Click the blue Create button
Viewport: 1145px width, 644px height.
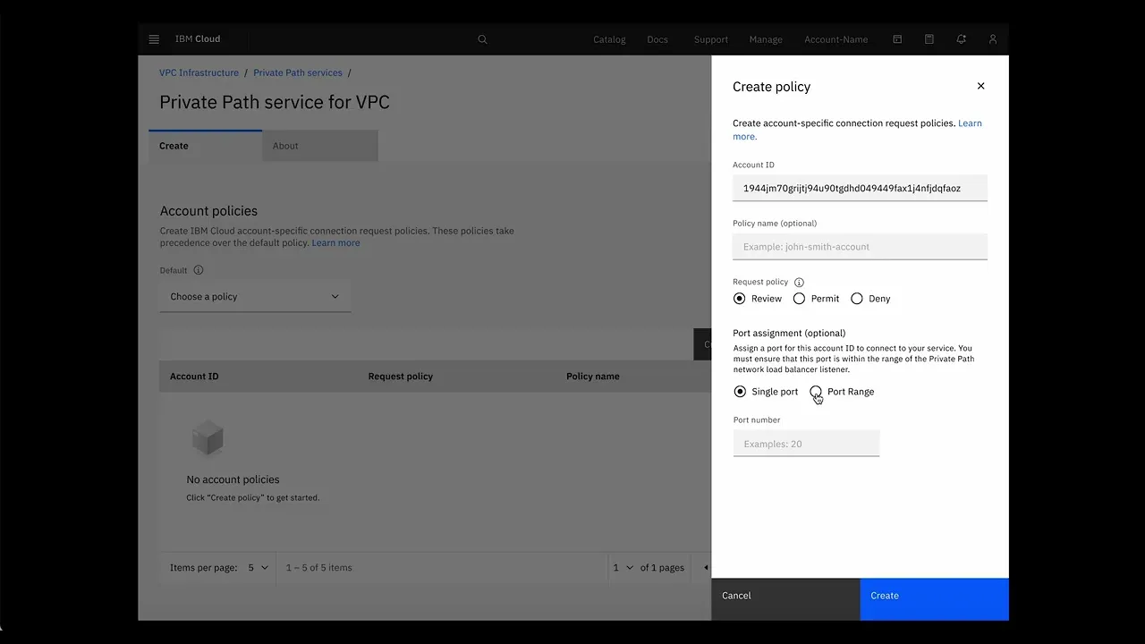934,596
